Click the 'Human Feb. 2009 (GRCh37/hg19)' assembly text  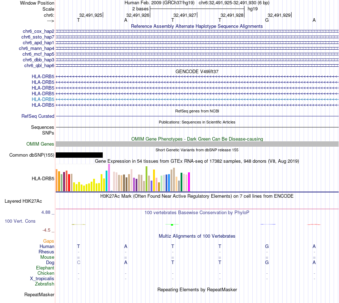160,3
